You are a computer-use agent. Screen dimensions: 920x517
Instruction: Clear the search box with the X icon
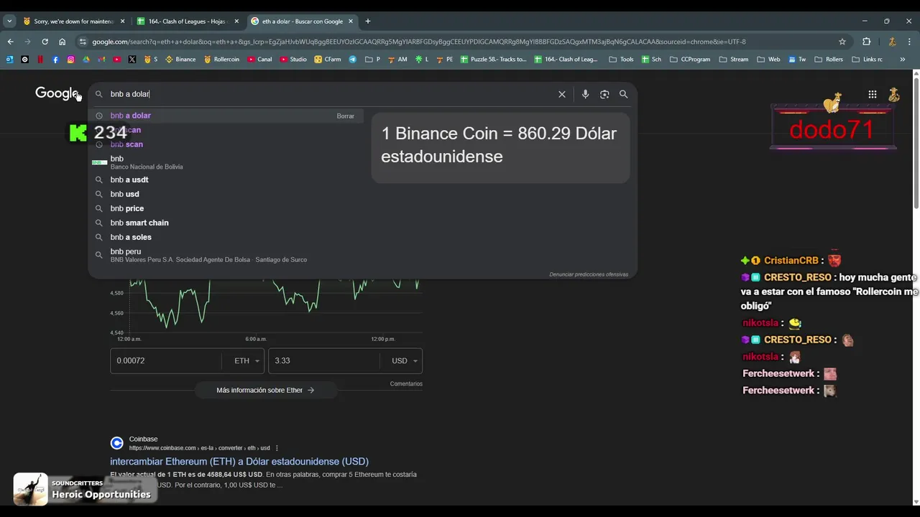point(562,94)
